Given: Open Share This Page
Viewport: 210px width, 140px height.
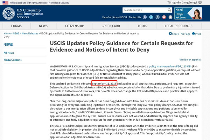Looking at the screenshot, I should [180, 34].
